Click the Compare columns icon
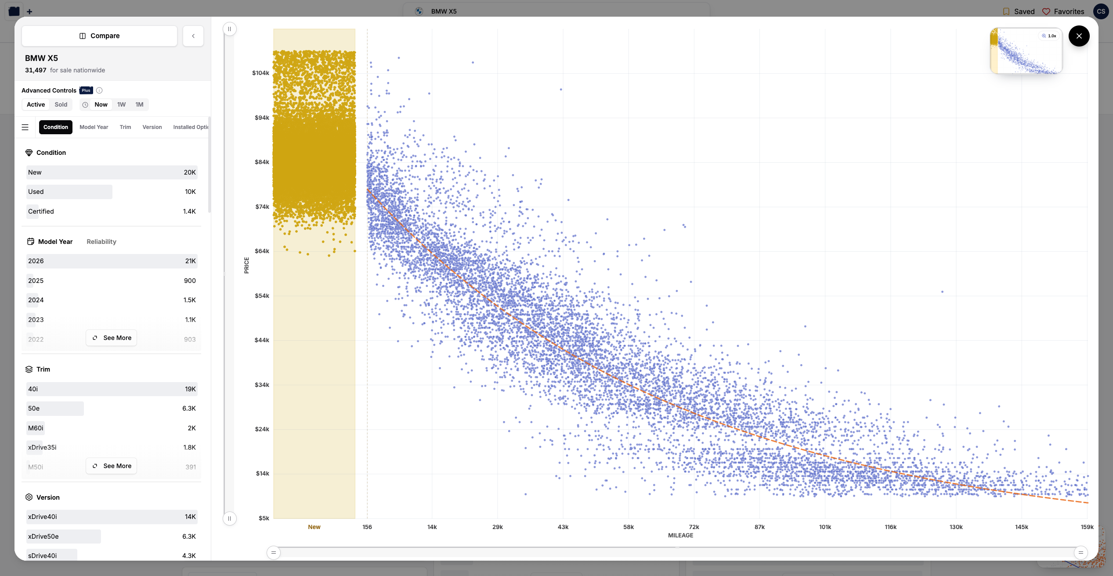Screen dimensions: 1113x576 click(x=83, y=36)
